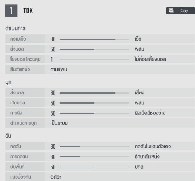Click the TDK tactic title
Viewport: 195px width, 181px height.
tap(28, 11)
